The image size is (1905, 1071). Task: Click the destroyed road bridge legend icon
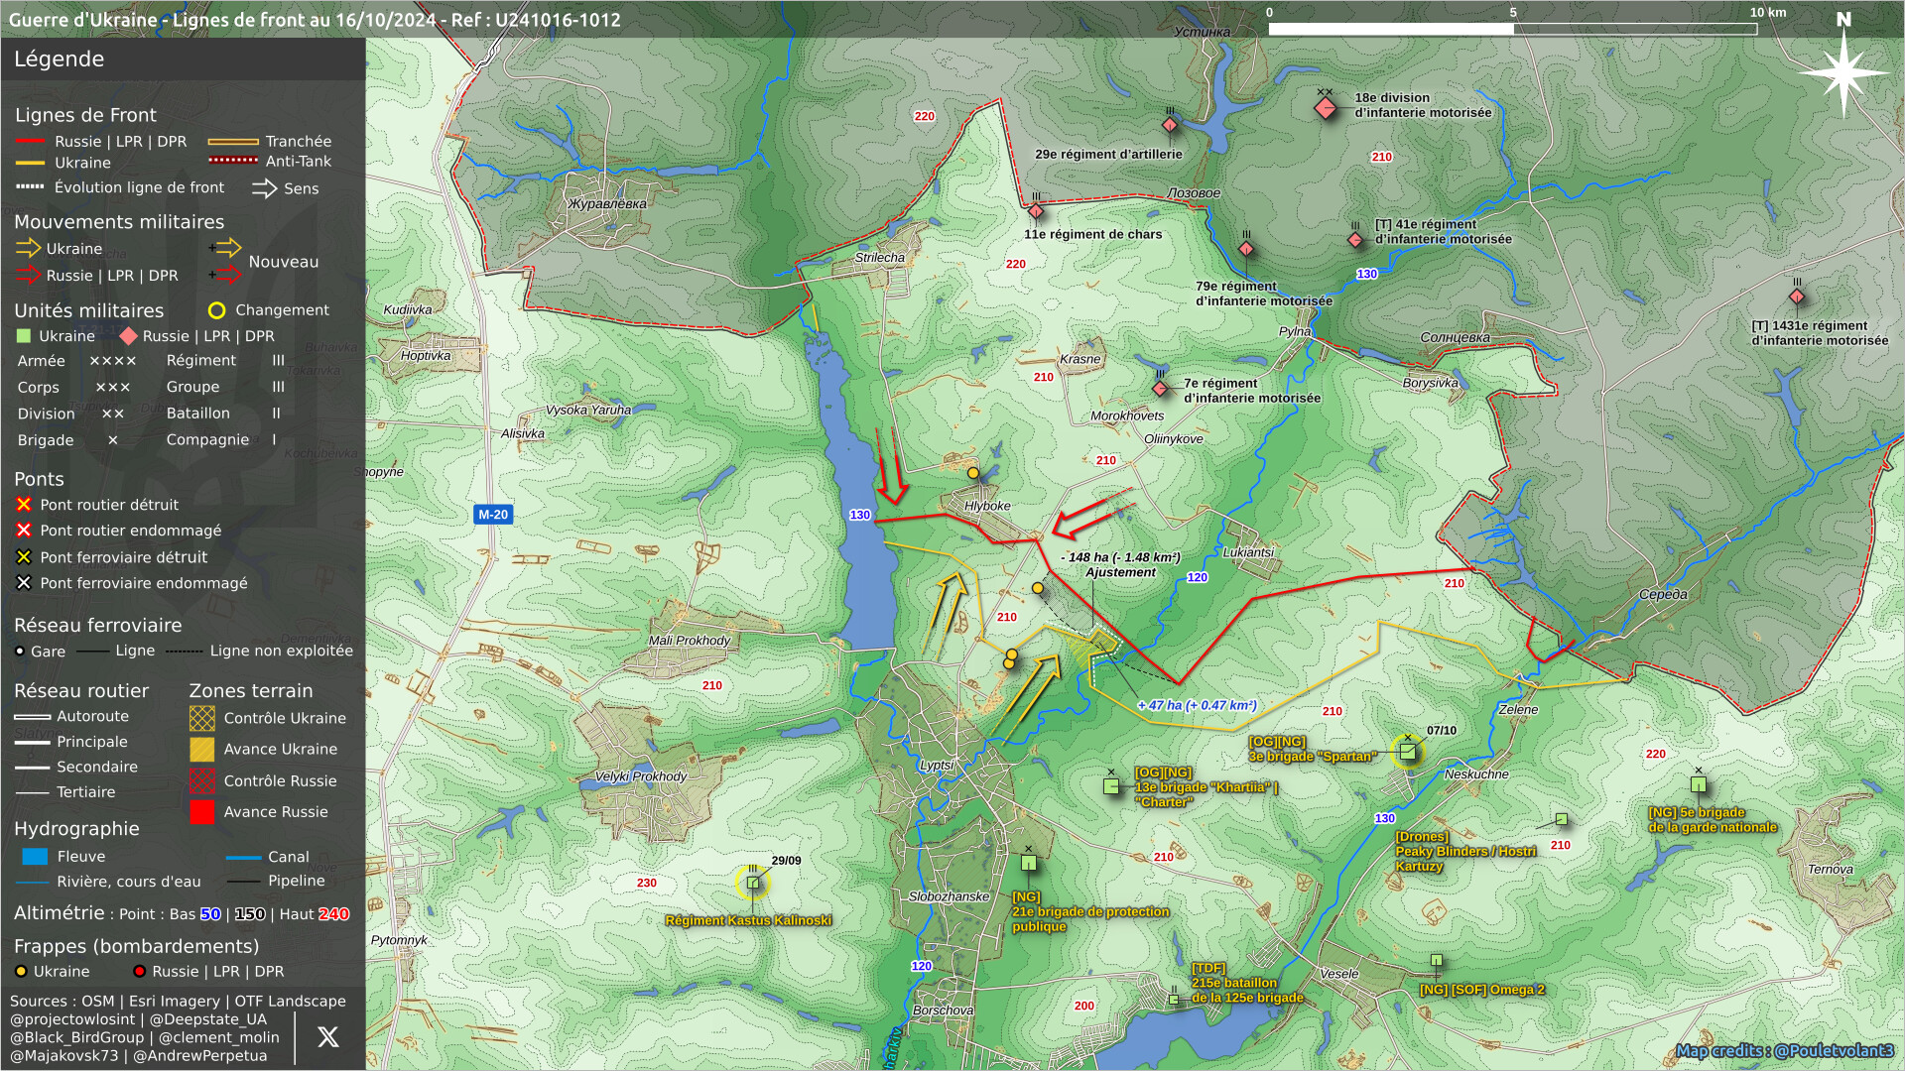tap(24, 505)
